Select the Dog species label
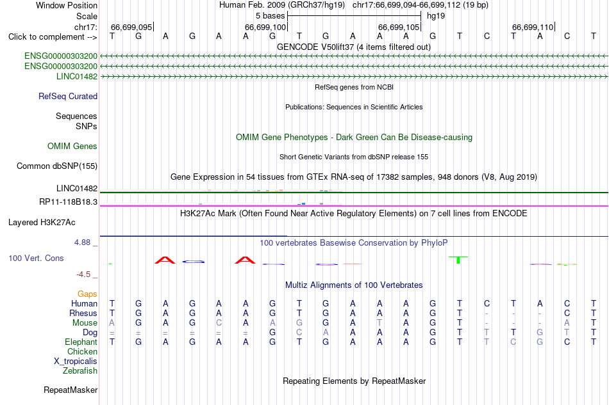 [90, 333]
